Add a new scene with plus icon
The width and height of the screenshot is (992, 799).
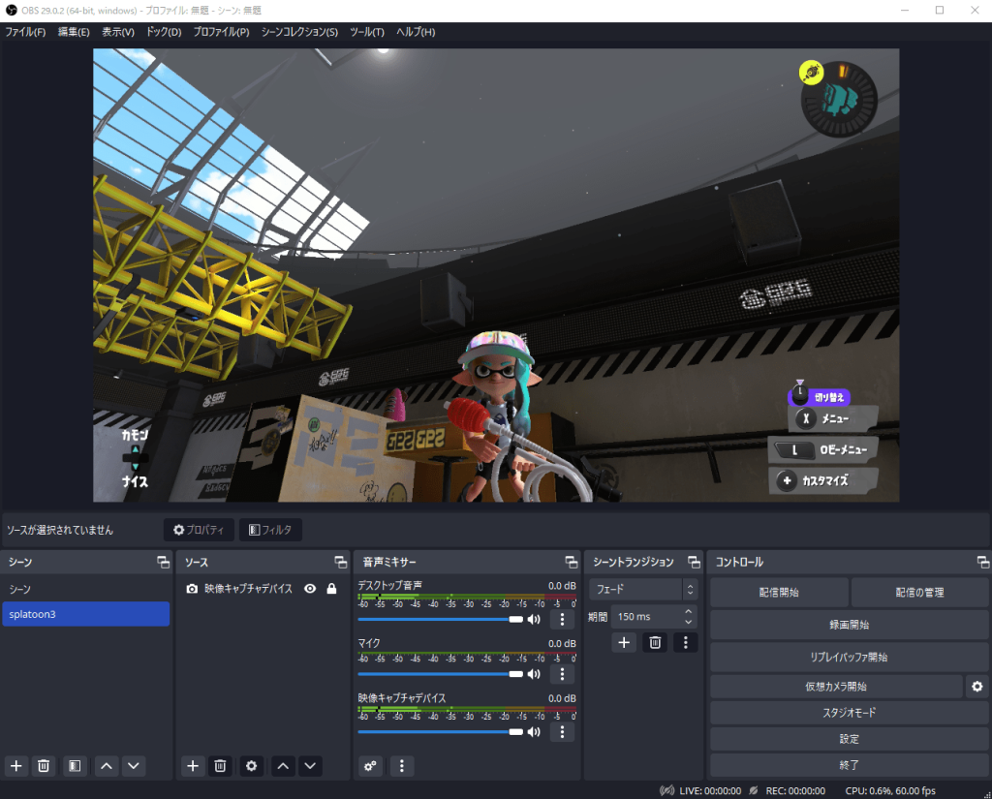[16, 766]
